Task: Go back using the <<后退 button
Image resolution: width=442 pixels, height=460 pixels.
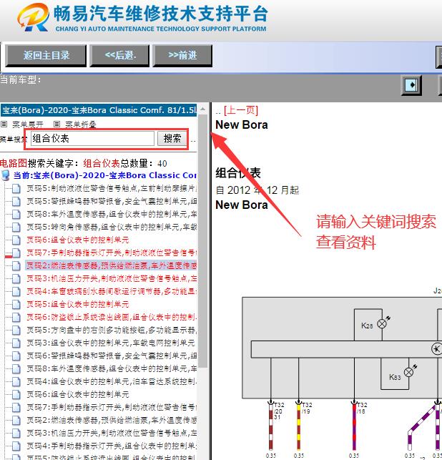Action: pos(119,56)
